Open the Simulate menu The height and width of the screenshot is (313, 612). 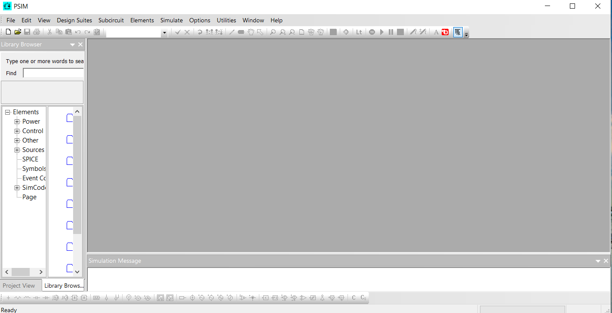pyautogui.click(x=171, y=20)
